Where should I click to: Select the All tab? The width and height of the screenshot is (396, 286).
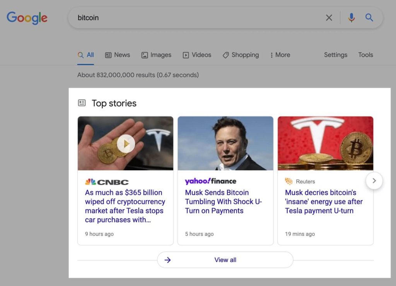point(85,55)
